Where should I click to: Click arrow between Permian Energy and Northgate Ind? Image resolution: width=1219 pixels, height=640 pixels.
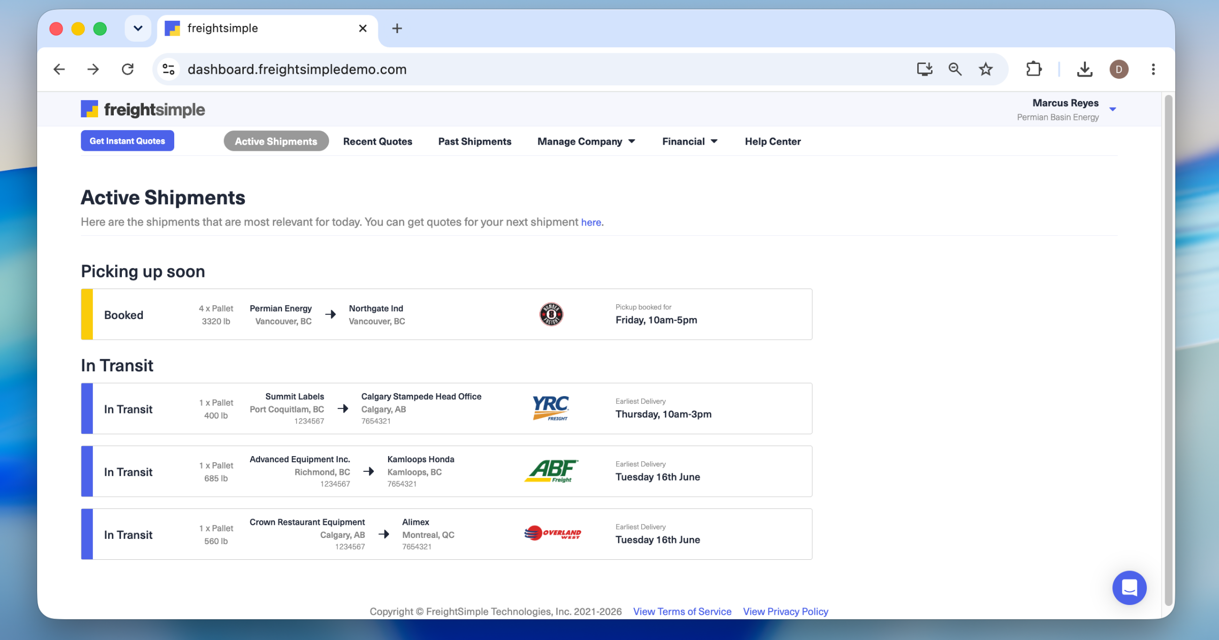point(331,314)
